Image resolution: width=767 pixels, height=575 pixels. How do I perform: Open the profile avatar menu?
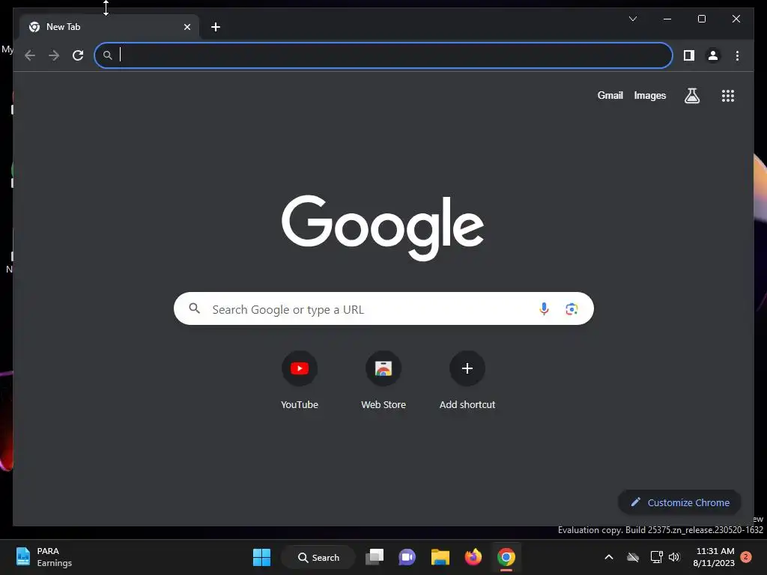pos(713,55)
